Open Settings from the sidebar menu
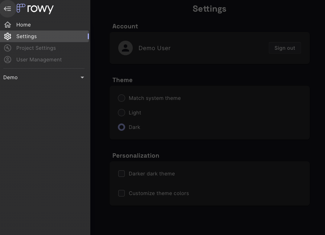The width and height of the screenshot is (325, 235). click(x=26, y=36)
